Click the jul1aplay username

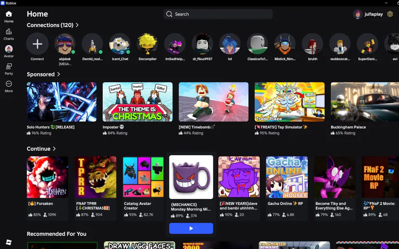coord(374,14)
